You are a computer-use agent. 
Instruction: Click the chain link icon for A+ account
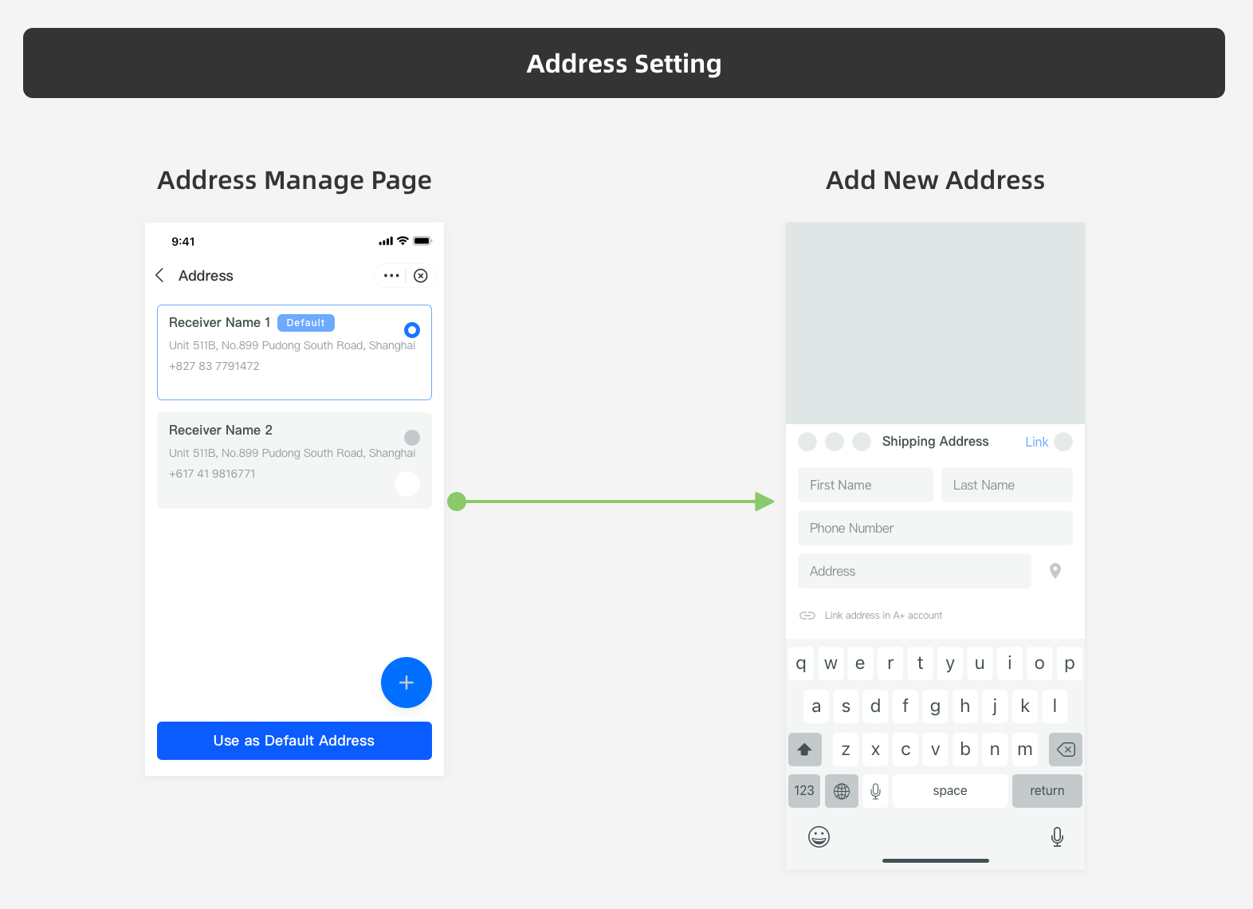point(807,616)
